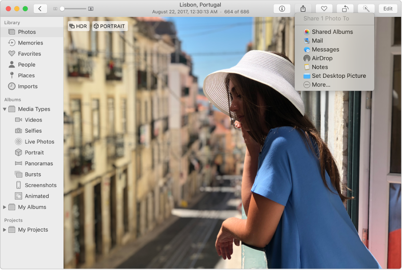Toggle the PORTRAIT badge on the photo
404x270 pixels.
(x=110, y=26)
